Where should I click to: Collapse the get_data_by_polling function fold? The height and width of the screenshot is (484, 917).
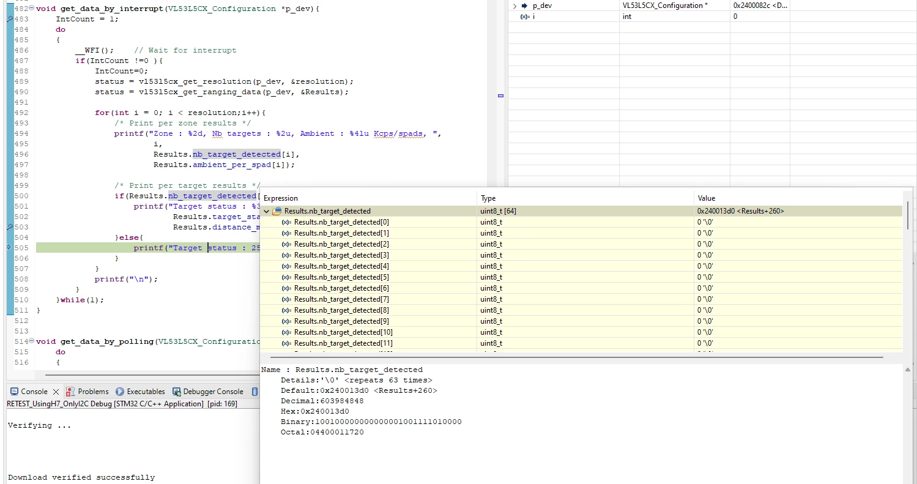click(32, 341)
